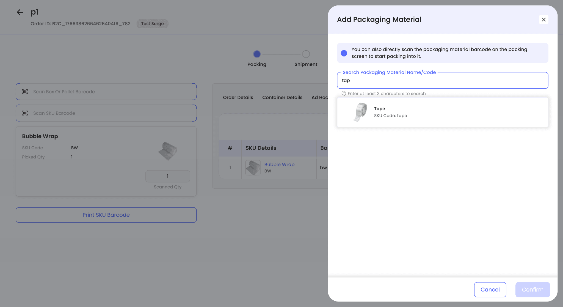Open the Container Details tab
This screenshot has width=563, height=307.
click(x=282, y=97)
